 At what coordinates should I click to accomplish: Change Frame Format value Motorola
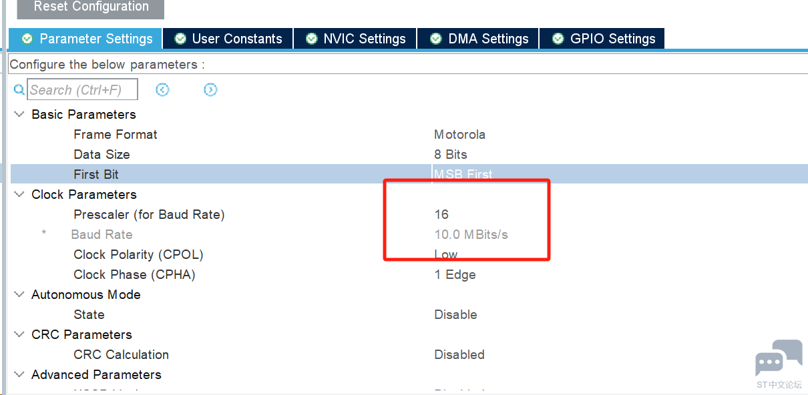coord(459,134)
